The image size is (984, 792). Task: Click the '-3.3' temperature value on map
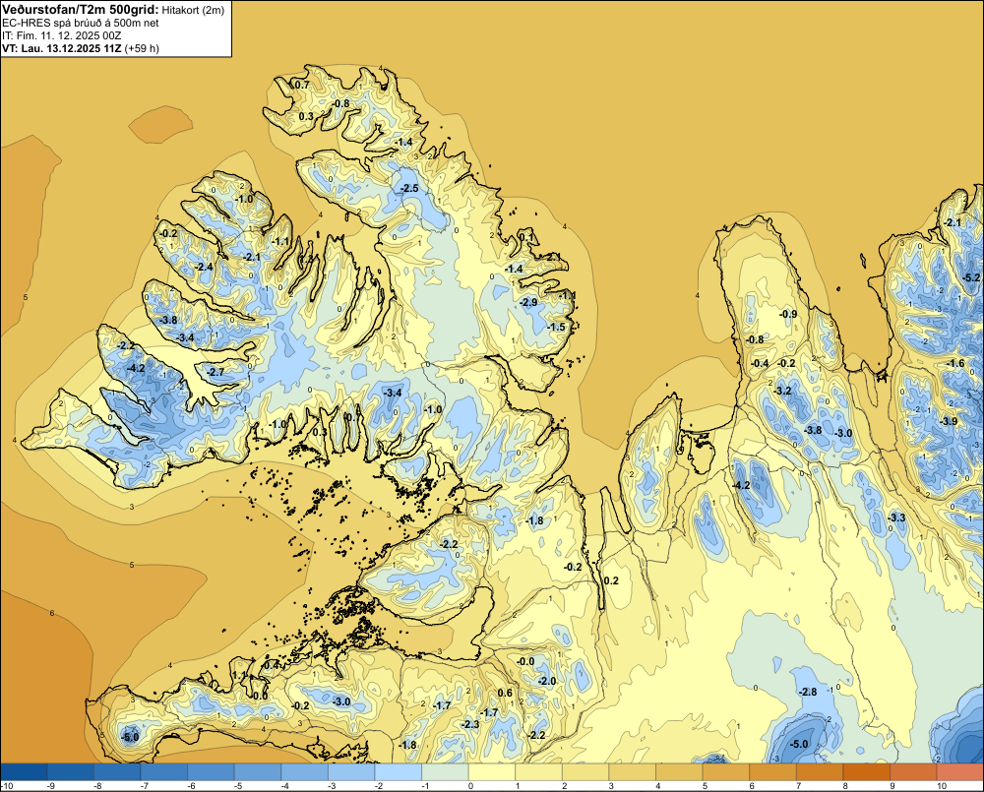(x=896, y=518)
